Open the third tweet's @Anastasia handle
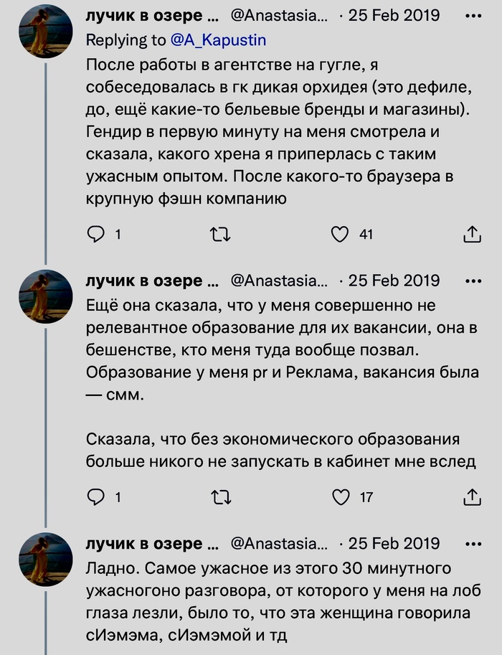Viewport: 502px width, 655px height. pyautogui.click(x=278, y=543)
